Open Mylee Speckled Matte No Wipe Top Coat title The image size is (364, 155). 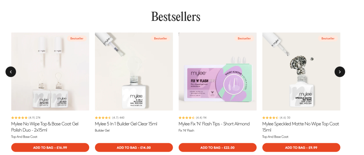tap(301, 127)
